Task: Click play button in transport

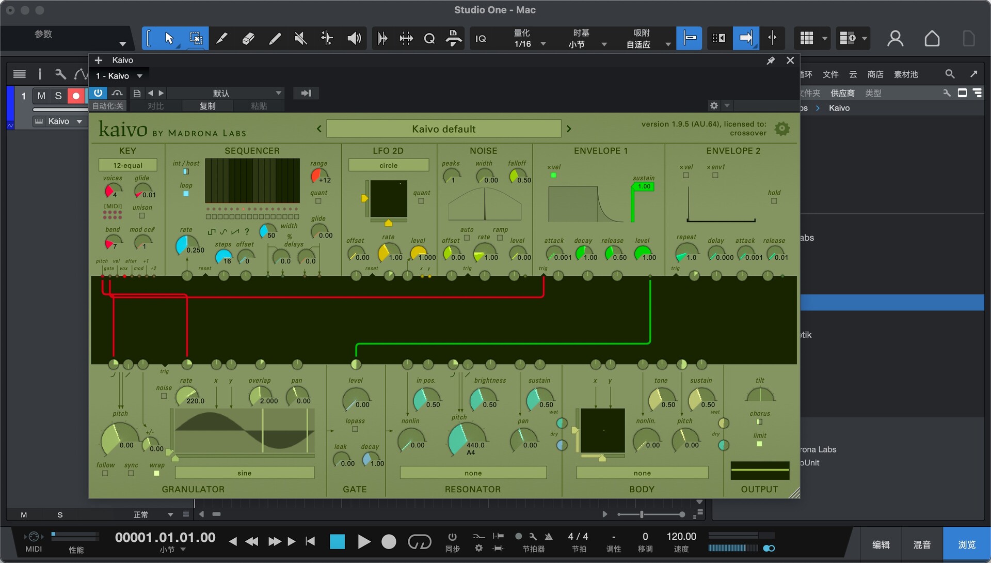Action: (364, 541)
